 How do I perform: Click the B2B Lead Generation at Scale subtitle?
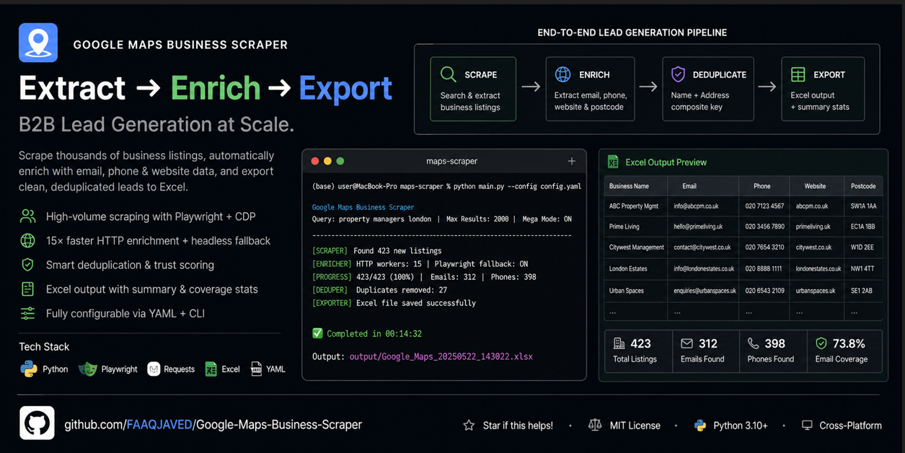[156, 125]
